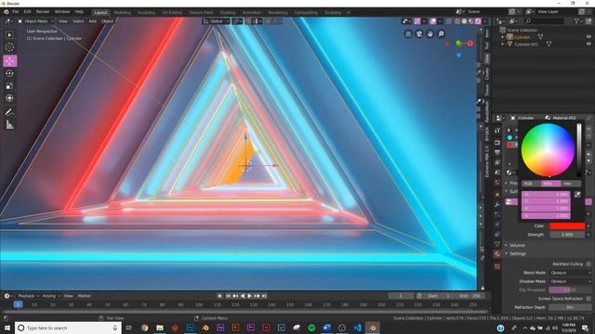Enable Screen Space Refraction checkbox

coord(588,299)
